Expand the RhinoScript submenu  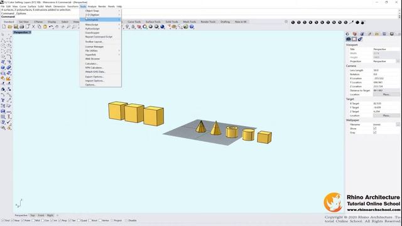point(100,24)
